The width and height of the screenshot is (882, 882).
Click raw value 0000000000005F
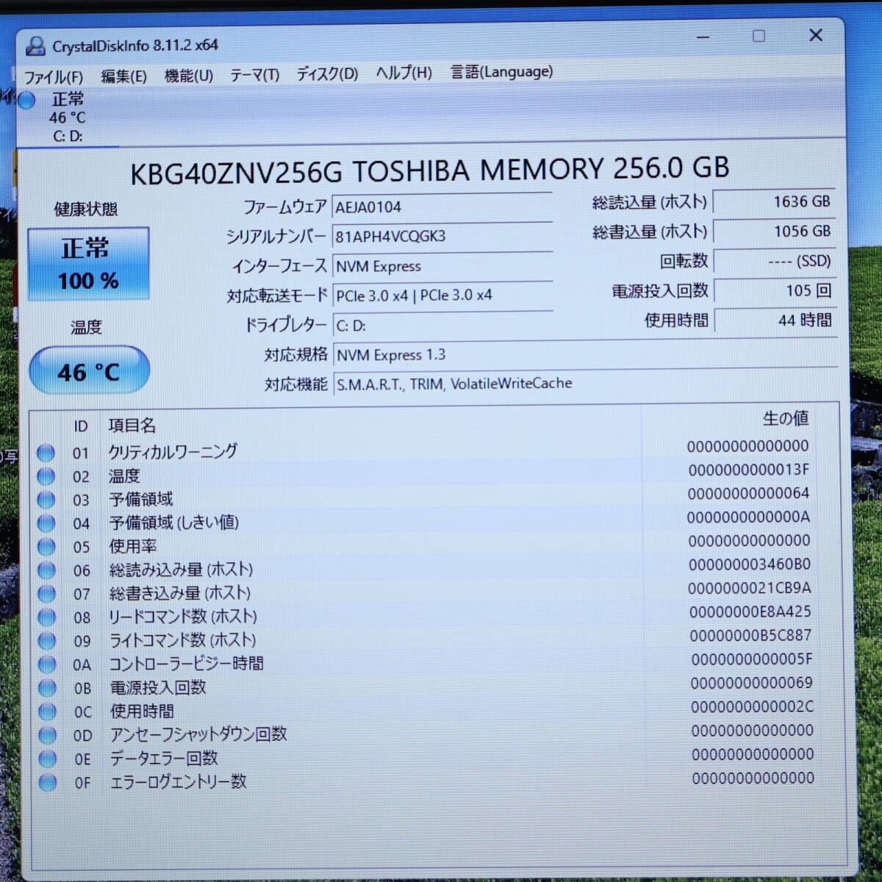[x=752, y=659]
